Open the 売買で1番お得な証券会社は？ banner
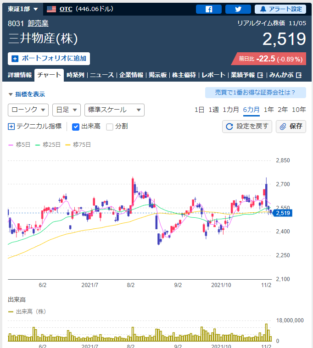 (256, 93)
